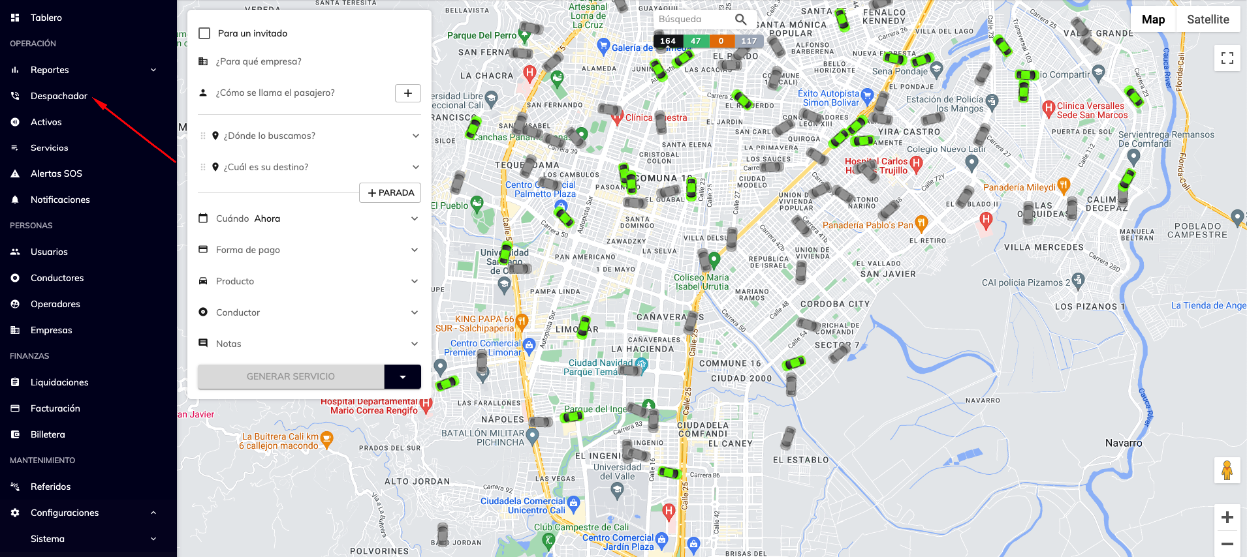Click the map search magnifier icon

click(740, 20)
